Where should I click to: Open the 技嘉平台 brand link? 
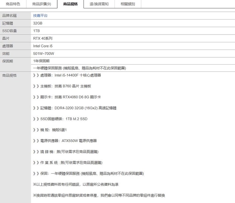(x=40, y=16)
